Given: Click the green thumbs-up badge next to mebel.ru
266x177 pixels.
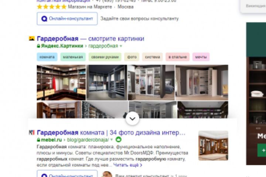Looking at the screenshot, I should point(119,139).
